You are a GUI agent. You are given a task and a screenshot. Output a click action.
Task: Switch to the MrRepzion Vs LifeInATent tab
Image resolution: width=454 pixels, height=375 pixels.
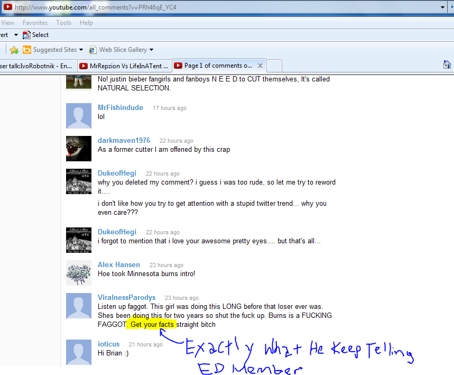[124, 66]
